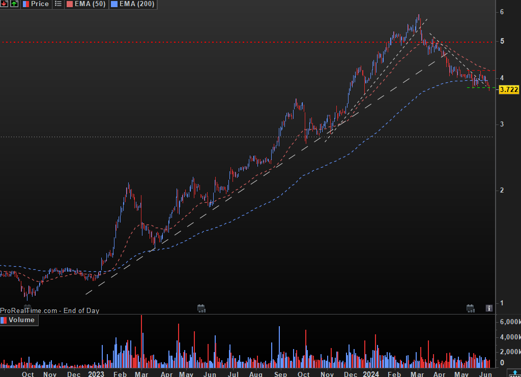
Task: Click the yellow 3.722 current price tag
Action: click(509, 89)
